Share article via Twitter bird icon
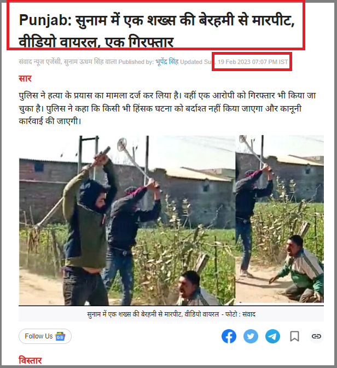 coord(251,336)
